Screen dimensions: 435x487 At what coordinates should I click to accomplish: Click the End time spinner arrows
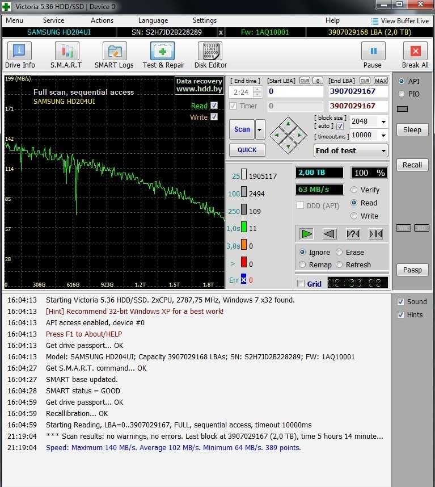(x=257, y=91)
